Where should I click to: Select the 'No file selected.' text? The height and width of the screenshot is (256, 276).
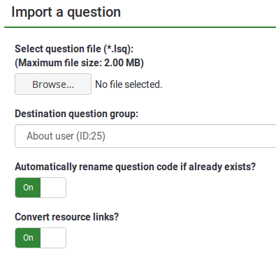pyautogui.click(x=129, y=84)
